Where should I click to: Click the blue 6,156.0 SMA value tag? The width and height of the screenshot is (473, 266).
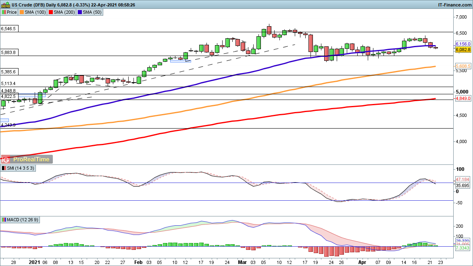[x=463, y=44]
